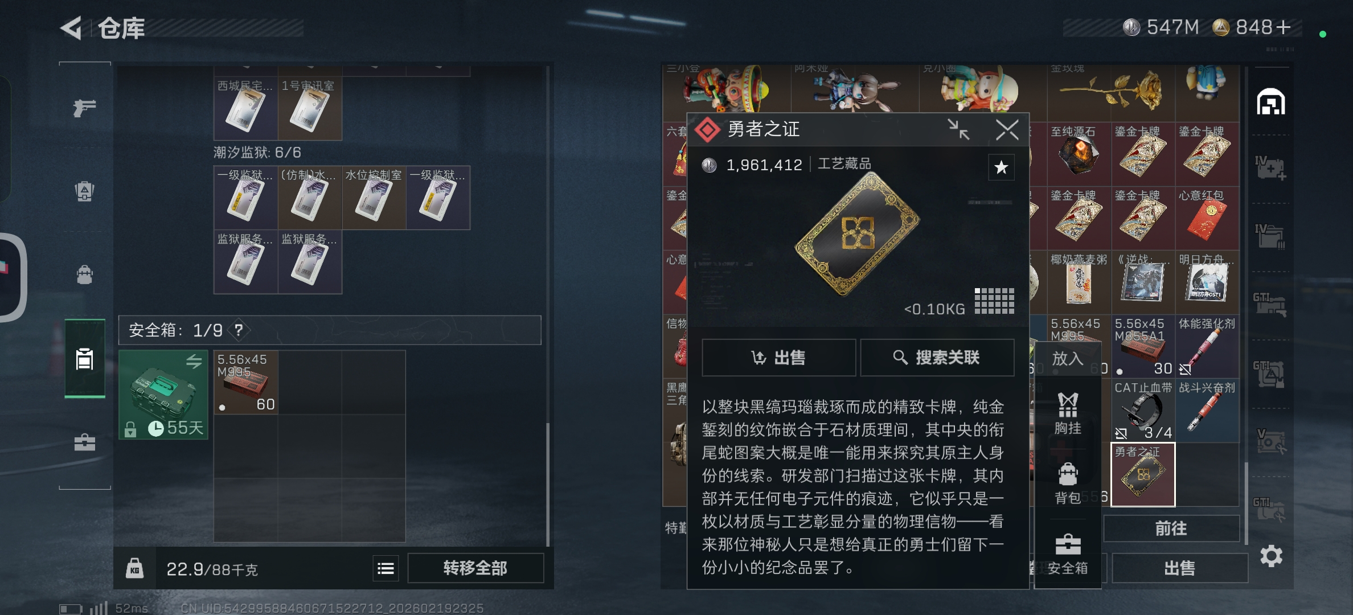
Task: Toggle the safe box swap arrows
Action: (194, 361)
